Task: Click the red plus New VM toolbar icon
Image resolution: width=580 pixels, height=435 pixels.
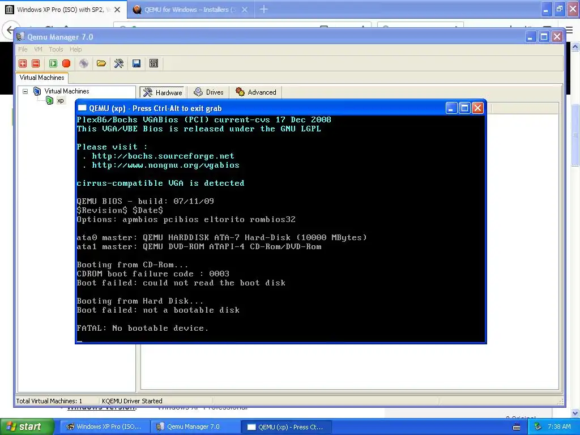Action: 23,63
